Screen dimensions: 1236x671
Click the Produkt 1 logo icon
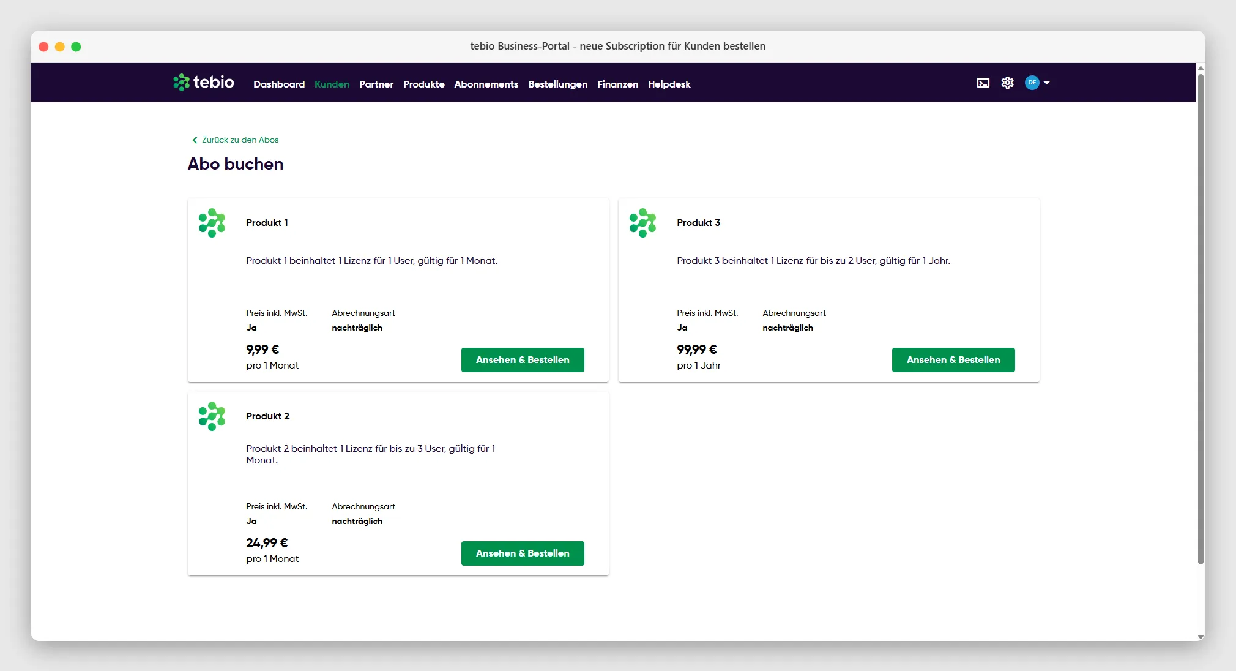coord(212,223)
